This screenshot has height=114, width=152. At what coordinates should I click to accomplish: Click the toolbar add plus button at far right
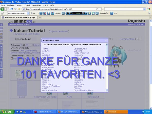[149, 13]
